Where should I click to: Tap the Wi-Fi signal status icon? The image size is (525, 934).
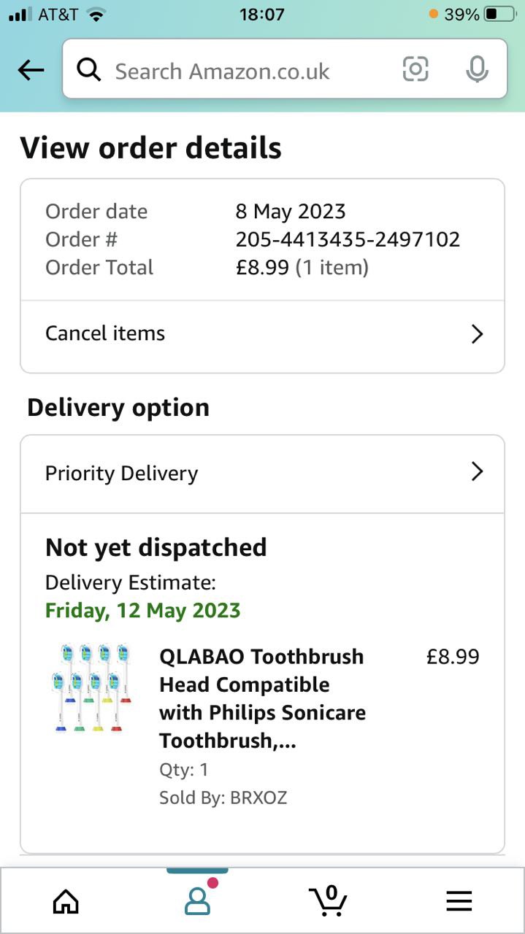[x=96, y=14]
